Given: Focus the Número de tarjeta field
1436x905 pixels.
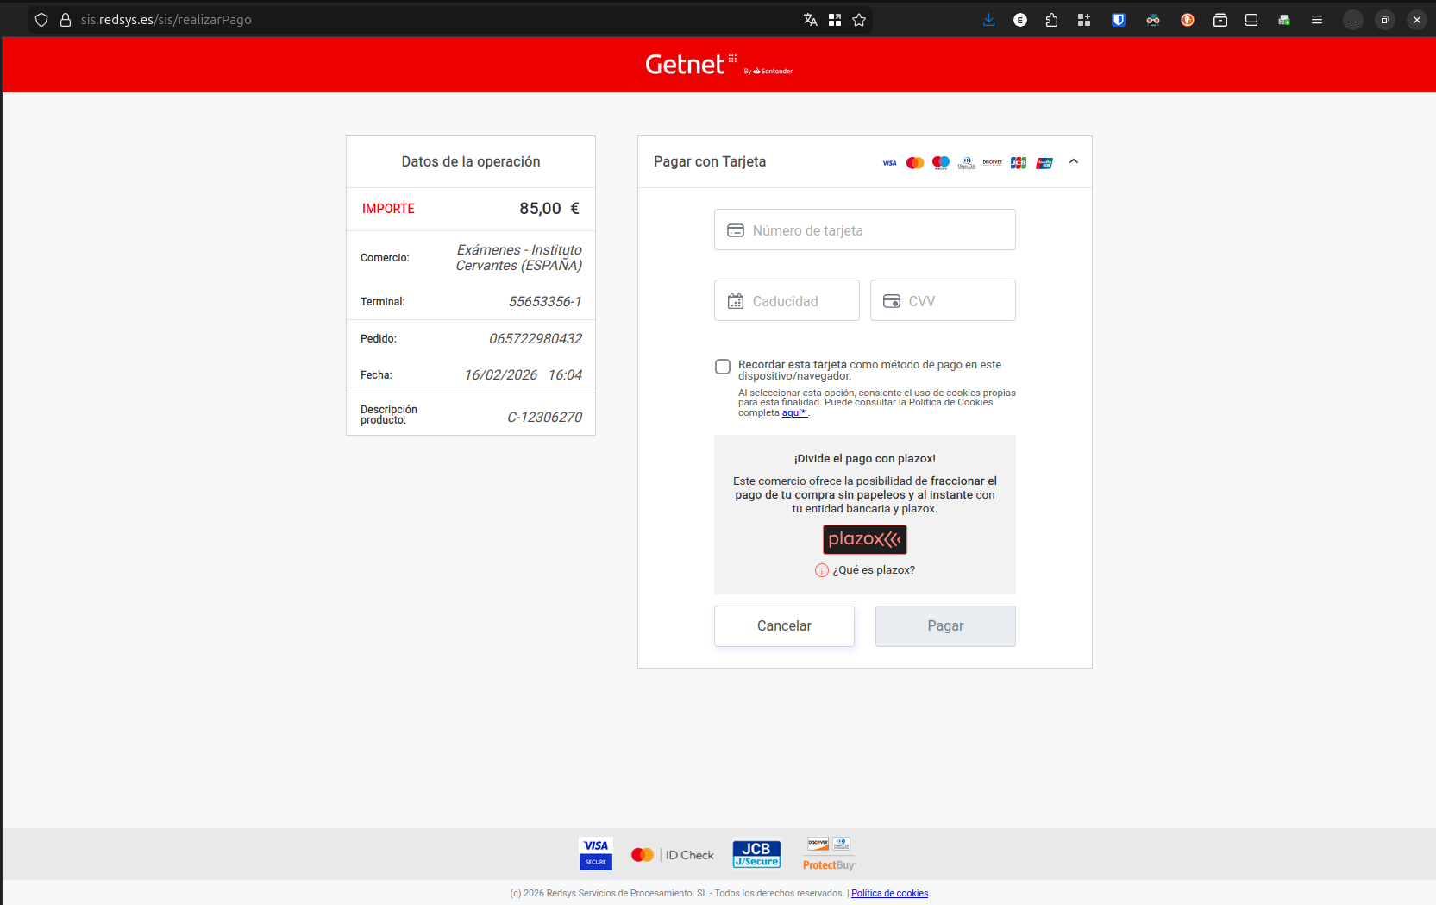Looking at the screenshot, I should pyautogui.click(x=864, y=230).
